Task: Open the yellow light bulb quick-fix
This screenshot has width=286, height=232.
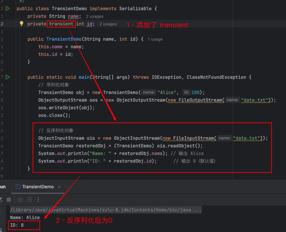Action: (21, 24)
